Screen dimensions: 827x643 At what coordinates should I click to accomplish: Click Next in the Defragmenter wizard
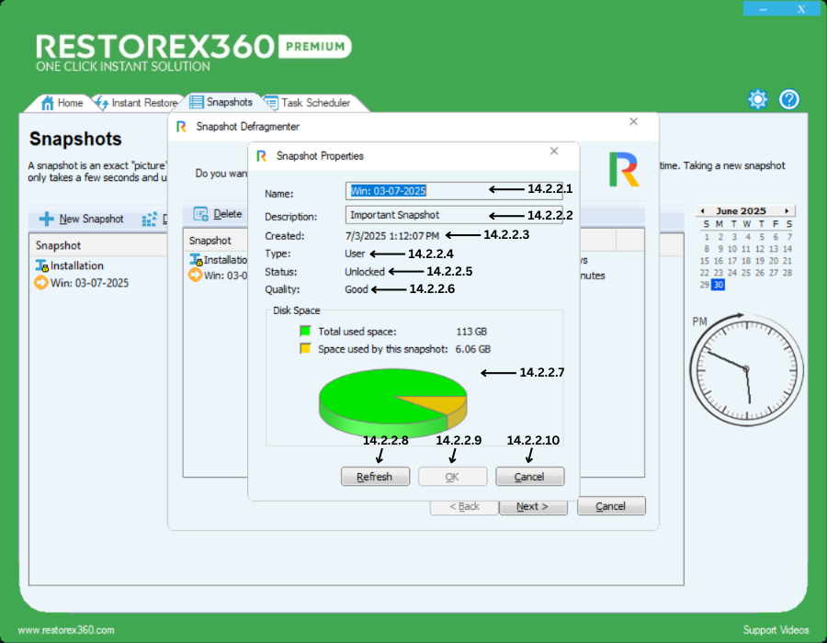[x=532, y=506]
